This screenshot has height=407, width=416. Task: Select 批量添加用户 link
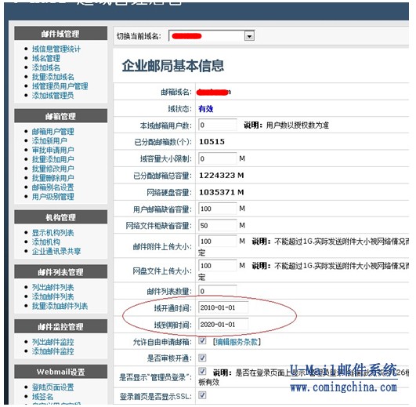point(52,159)
